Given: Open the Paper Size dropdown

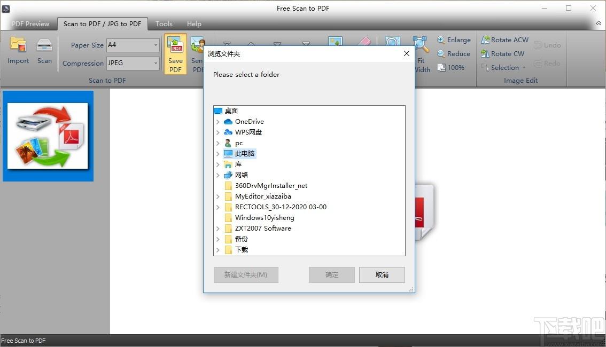Looking at the screenshot, I should click(156, 45).
